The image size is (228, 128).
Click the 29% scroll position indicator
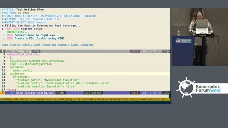[x=166, y=93]
